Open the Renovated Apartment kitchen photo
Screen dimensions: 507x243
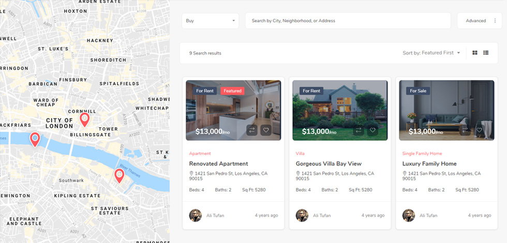pyautogui.click(x=233, y=110)
